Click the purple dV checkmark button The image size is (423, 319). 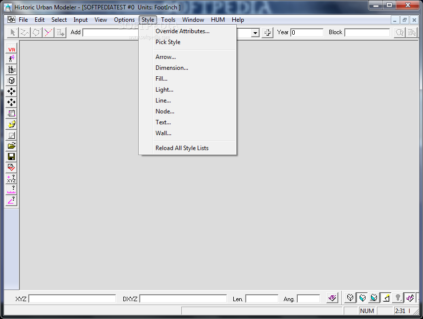332,298
